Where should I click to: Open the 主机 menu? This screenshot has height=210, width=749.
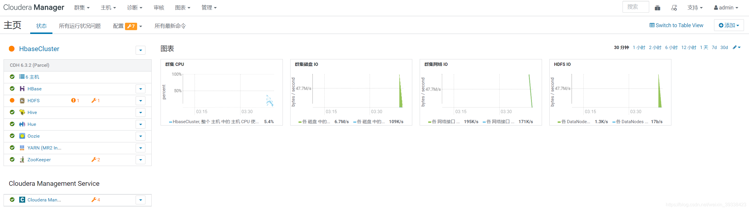tap(108, 8)
